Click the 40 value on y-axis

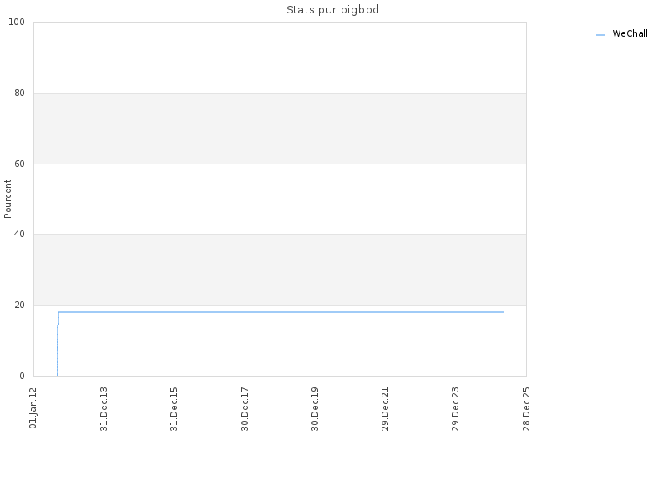[x=19, y=235]
